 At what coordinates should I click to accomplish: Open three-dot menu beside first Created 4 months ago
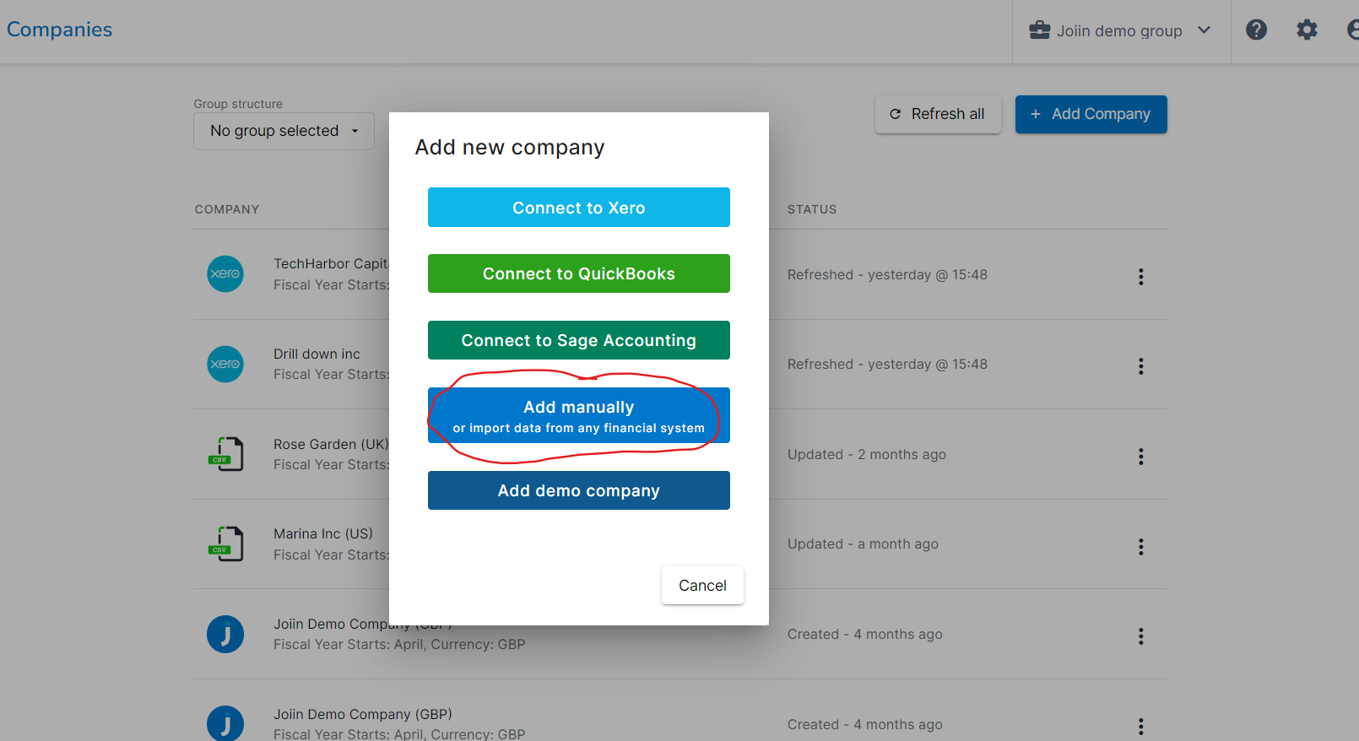(1140, 636)
